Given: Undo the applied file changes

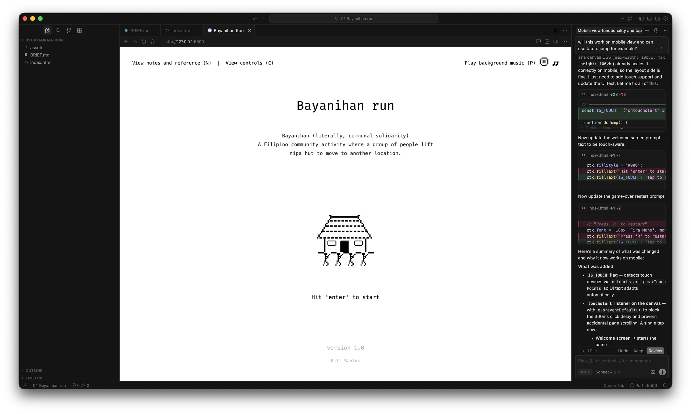Looking at the screenshot, I should coord(623,351).
